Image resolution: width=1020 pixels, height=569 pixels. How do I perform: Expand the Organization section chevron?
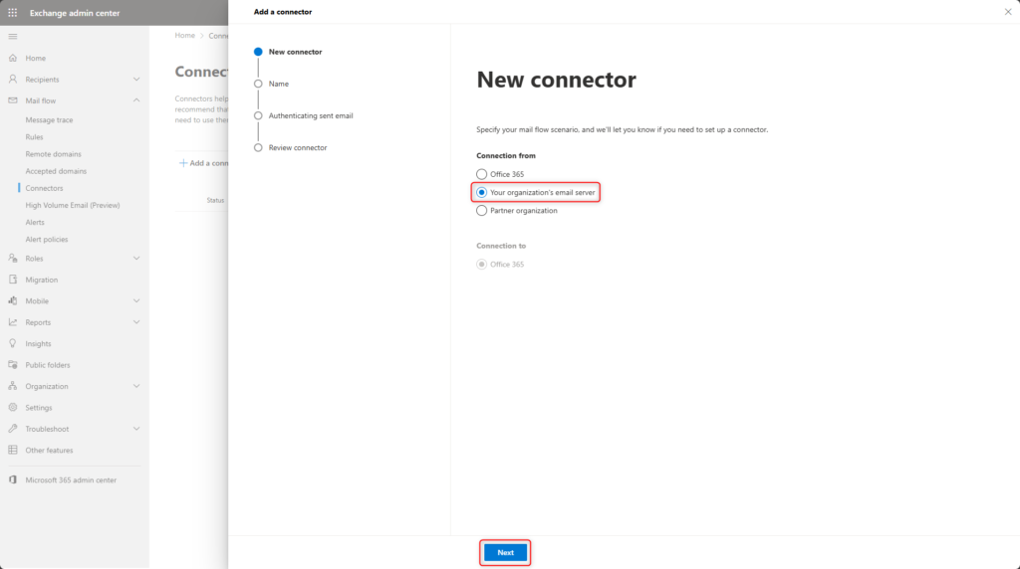136,387
